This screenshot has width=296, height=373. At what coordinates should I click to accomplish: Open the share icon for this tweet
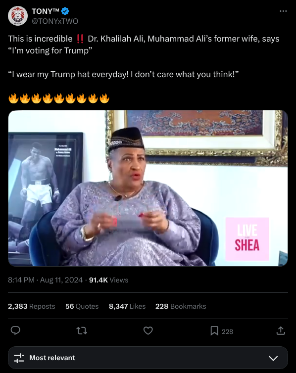(x=281, y=330)
